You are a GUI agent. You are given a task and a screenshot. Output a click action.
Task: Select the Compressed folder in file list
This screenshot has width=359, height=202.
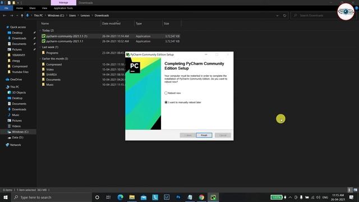pyautogui.click(x=54, y=65)
